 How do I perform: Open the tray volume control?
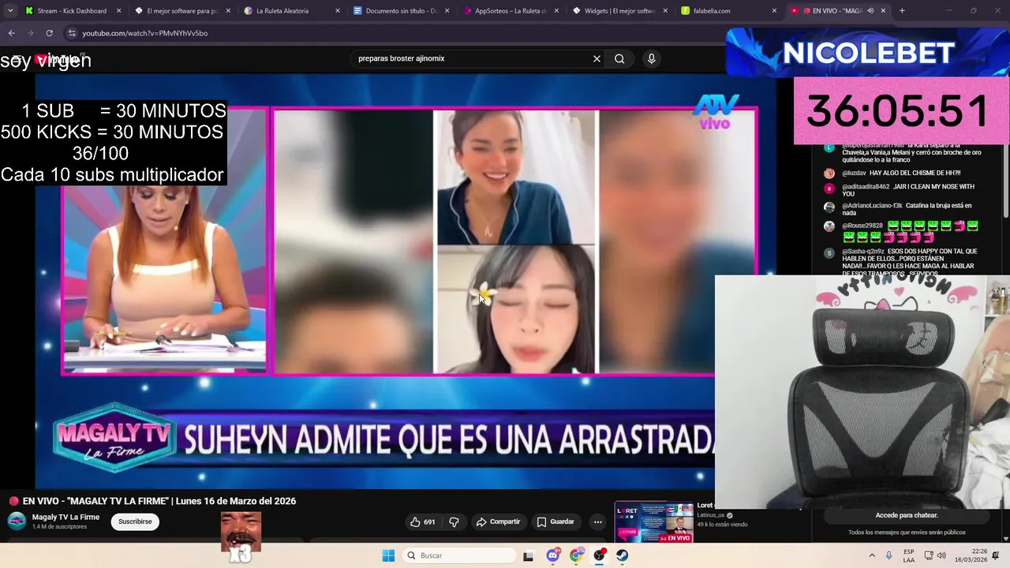click(x=941, y=555)
